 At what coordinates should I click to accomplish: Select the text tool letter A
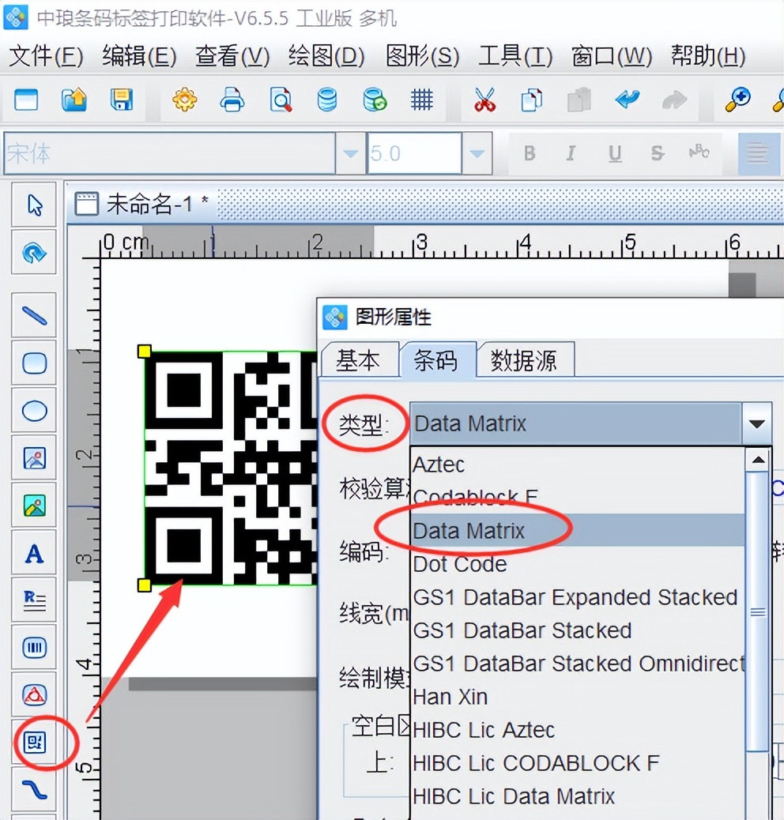point(34,553)
